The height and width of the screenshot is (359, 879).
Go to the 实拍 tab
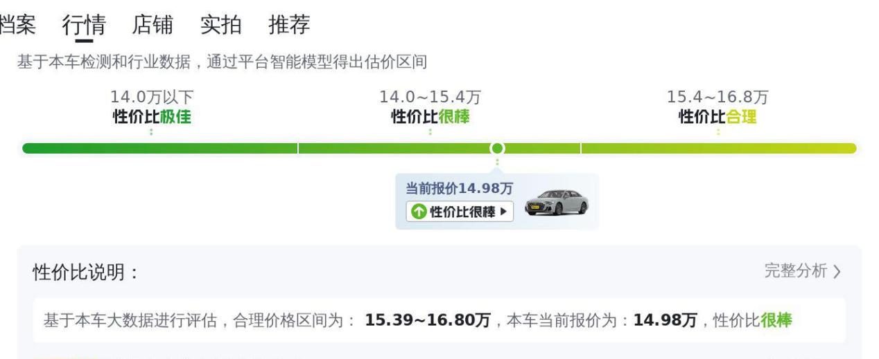tap(220, 26)
